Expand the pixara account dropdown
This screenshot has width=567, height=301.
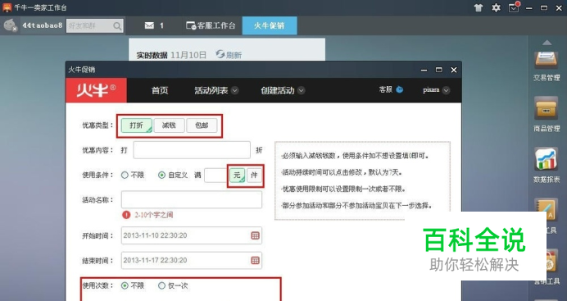[446, 90]
